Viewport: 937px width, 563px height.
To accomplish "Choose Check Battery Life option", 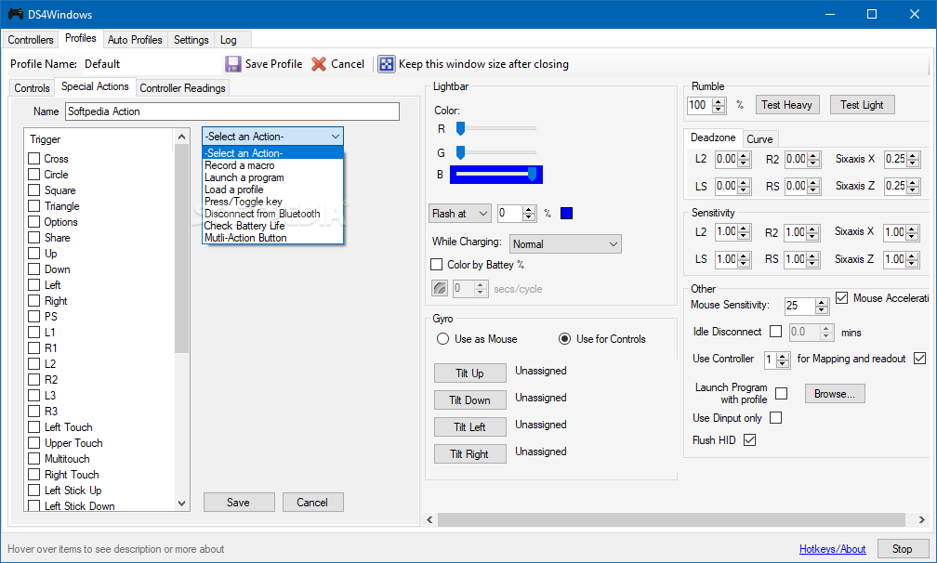I will (x=272, y=226).
